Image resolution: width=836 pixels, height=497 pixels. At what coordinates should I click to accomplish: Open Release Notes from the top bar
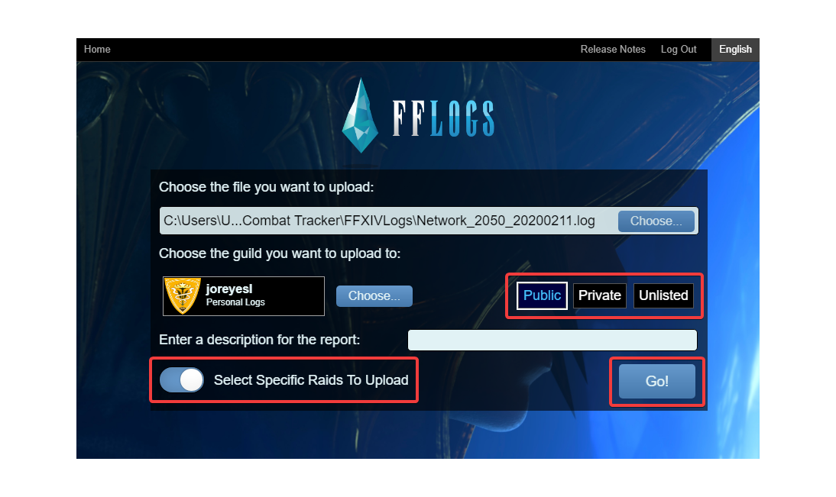point(613,50)
